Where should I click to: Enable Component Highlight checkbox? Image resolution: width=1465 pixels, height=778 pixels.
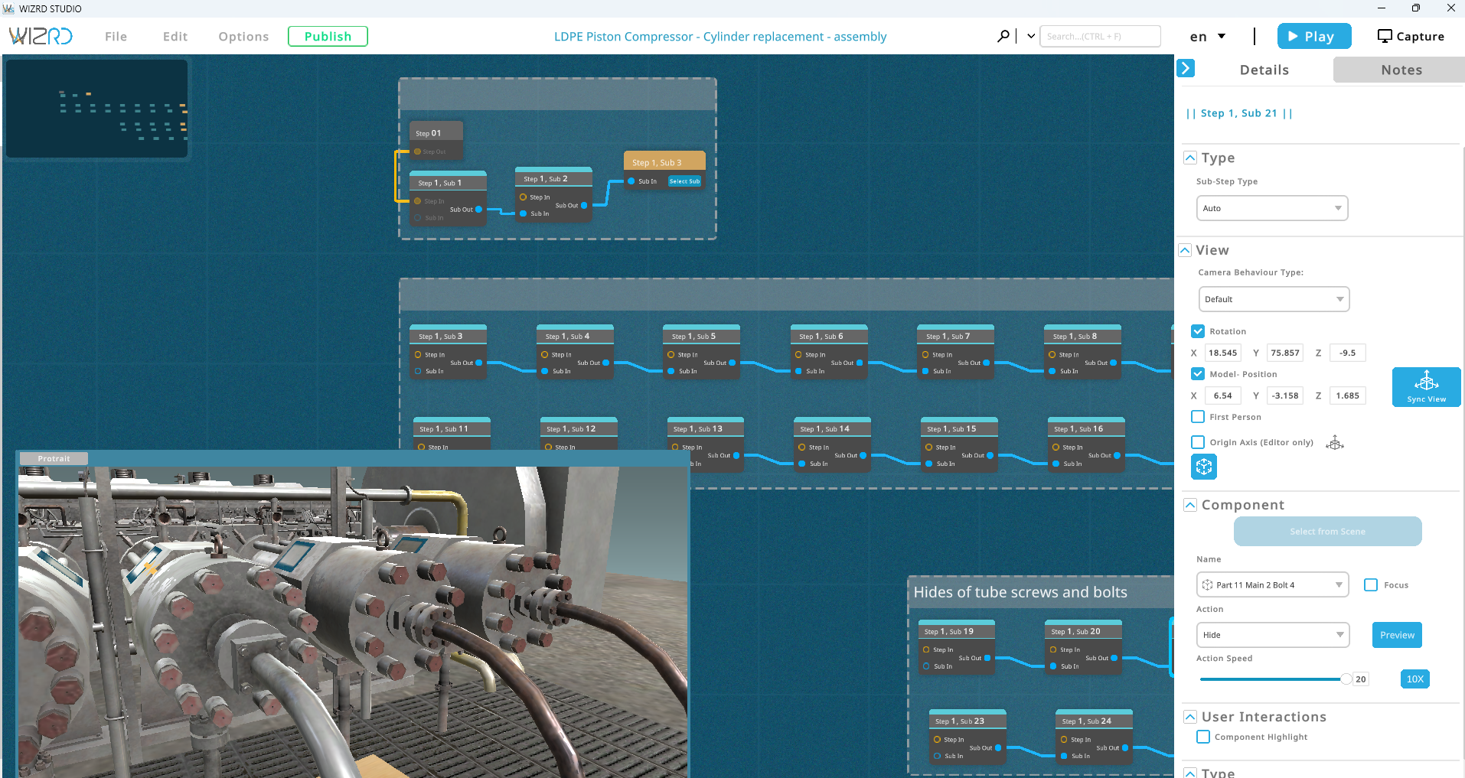tap(1203, 737)
